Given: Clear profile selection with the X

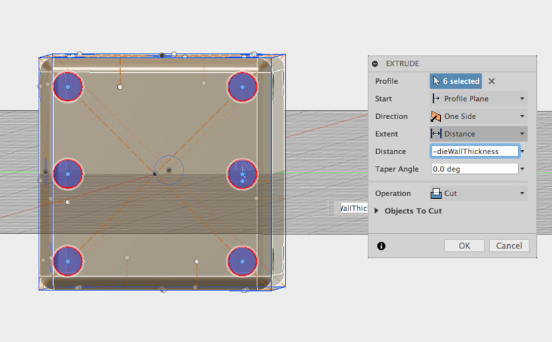Looking at the screenshot, I should [x=492, y=81].
